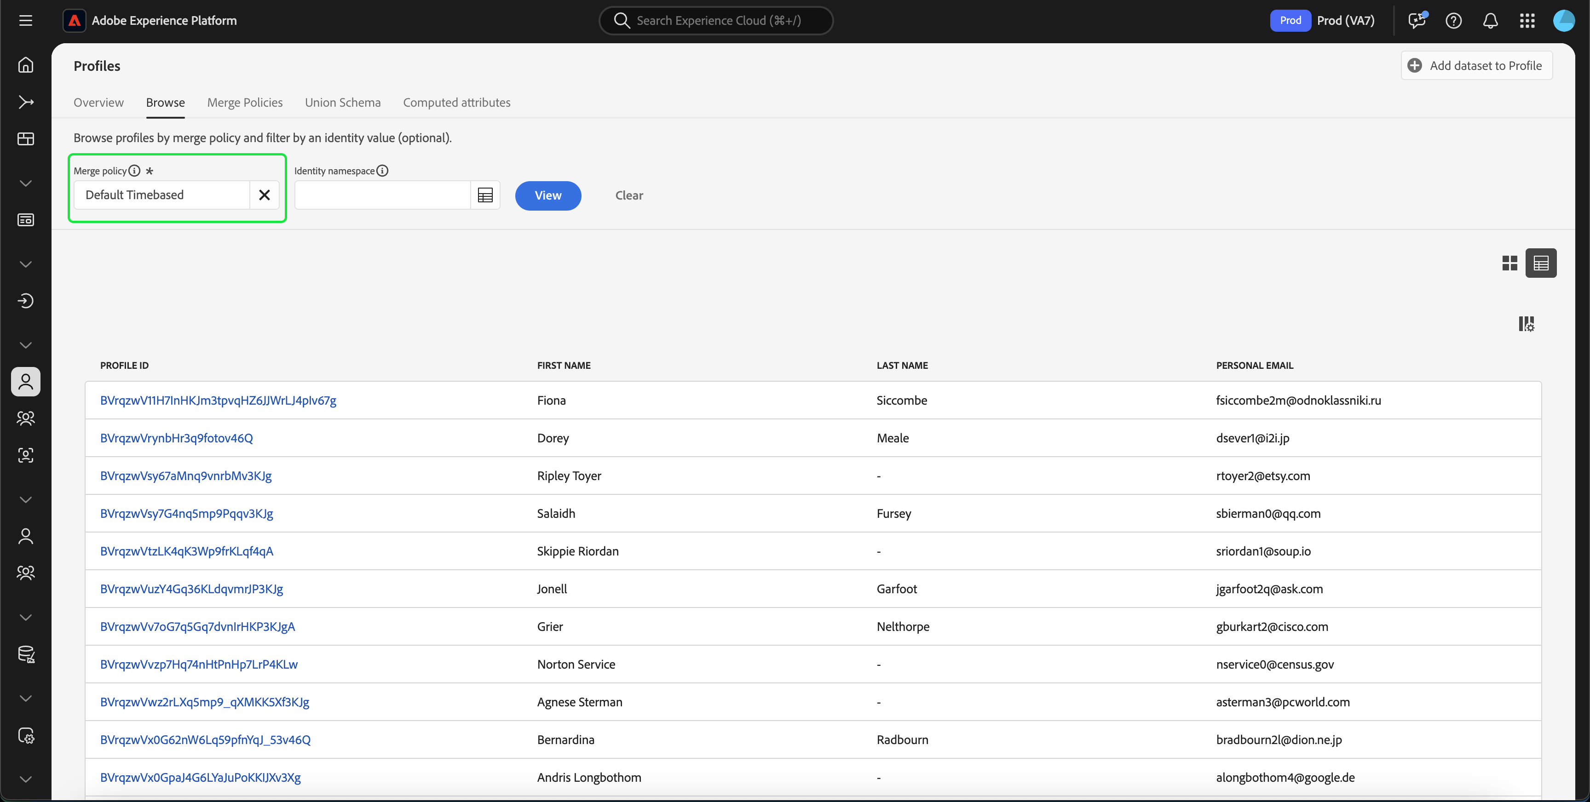
Task: Switch to the Merge Policies tab
Action: [x=244, y=103]
